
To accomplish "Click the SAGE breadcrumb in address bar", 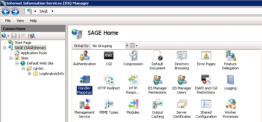I will pos(44,11).
